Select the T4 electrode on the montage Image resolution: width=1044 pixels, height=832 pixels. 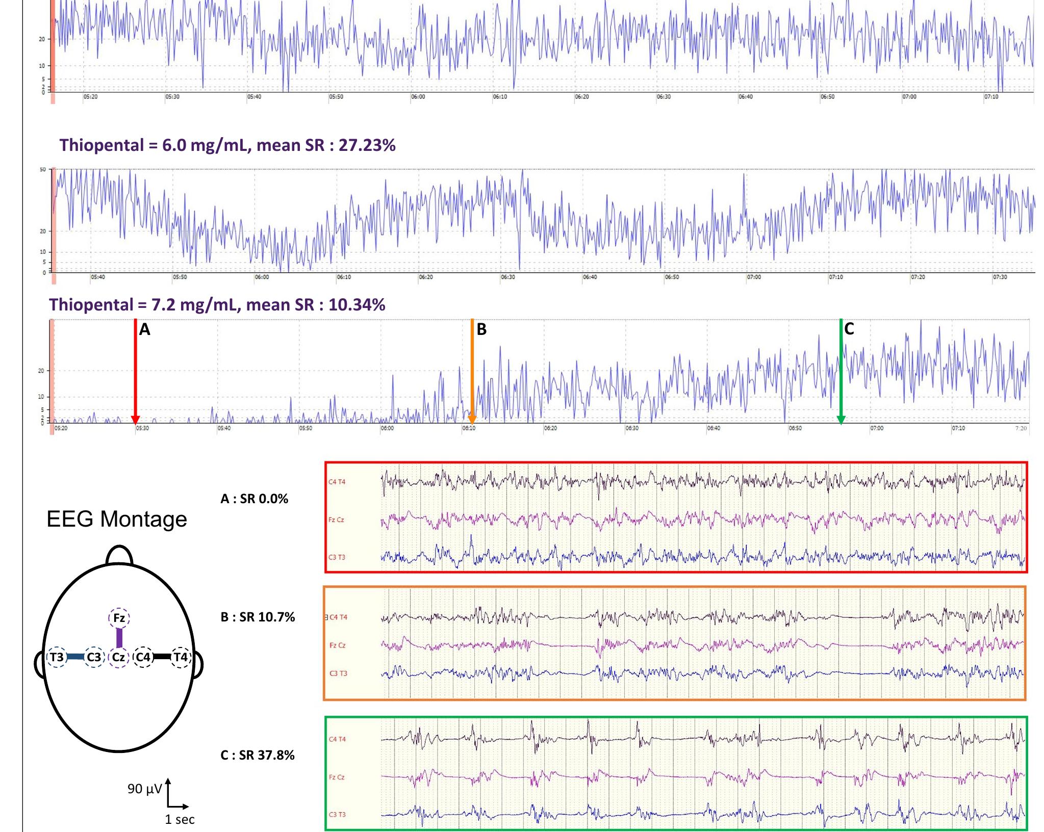coord(181,657)
